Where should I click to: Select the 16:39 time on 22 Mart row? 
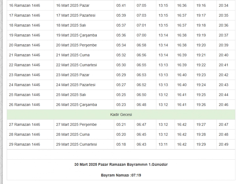[x=182, y=65]
